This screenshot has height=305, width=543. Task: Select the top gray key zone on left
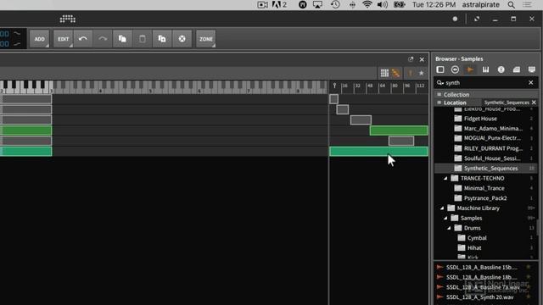tap(26, 99)
